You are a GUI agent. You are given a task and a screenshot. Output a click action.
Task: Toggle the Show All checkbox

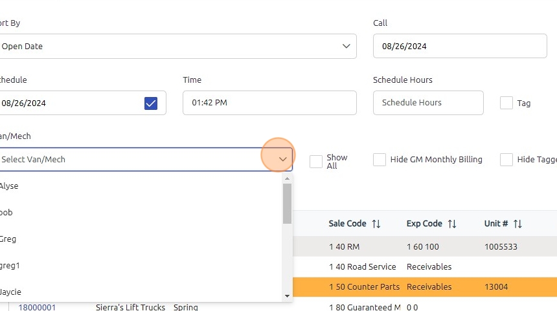tap(316, 162)
